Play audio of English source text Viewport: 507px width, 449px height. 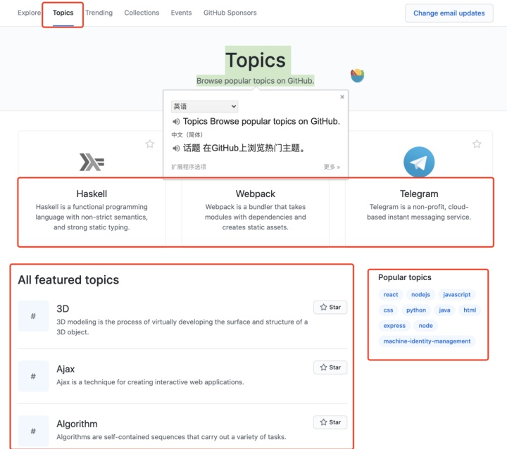coord(176,122)
